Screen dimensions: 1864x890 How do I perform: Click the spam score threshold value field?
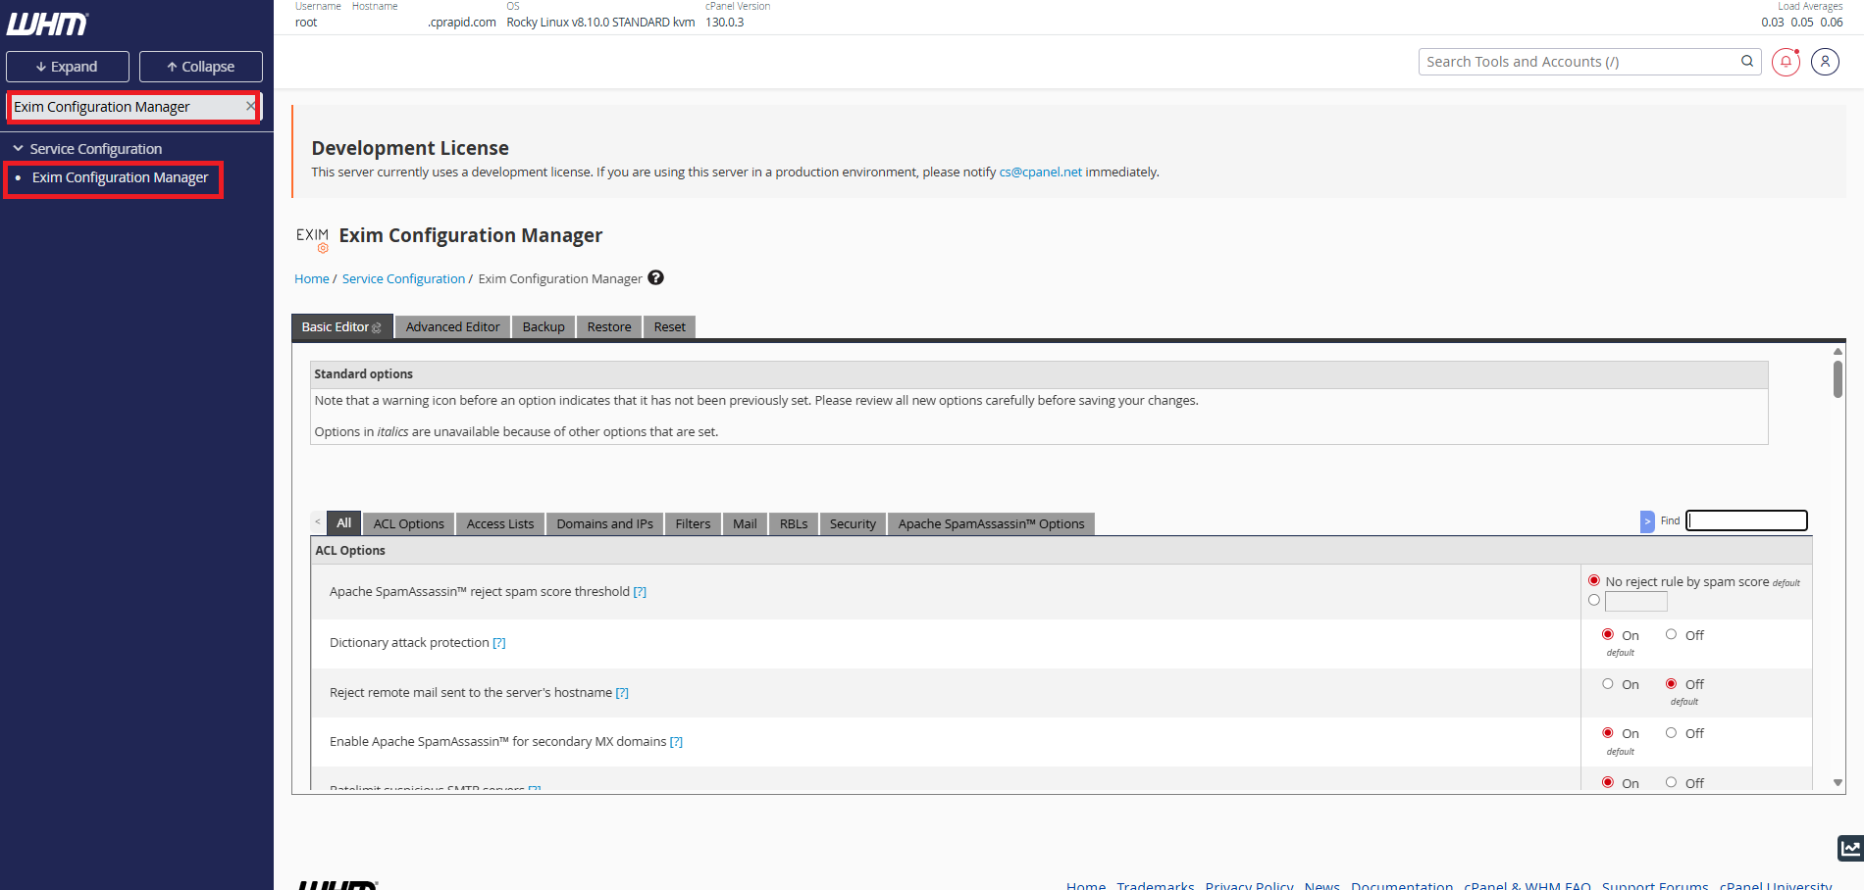pyautogui.click(x=1635, y=601)
